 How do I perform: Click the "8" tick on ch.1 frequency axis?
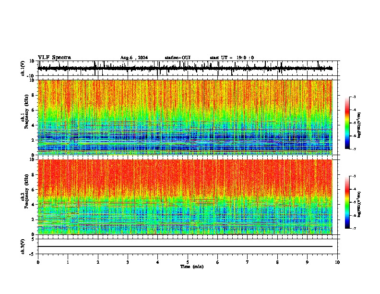coord(33,95)
